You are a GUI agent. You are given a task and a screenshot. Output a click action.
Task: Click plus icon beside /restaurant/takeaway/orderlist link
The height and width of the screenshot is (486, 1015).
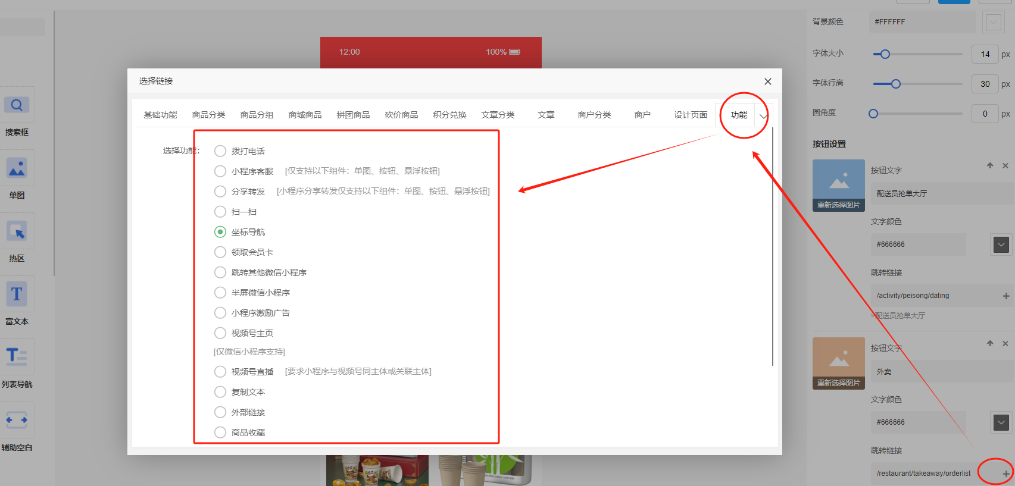(1005, 474)
